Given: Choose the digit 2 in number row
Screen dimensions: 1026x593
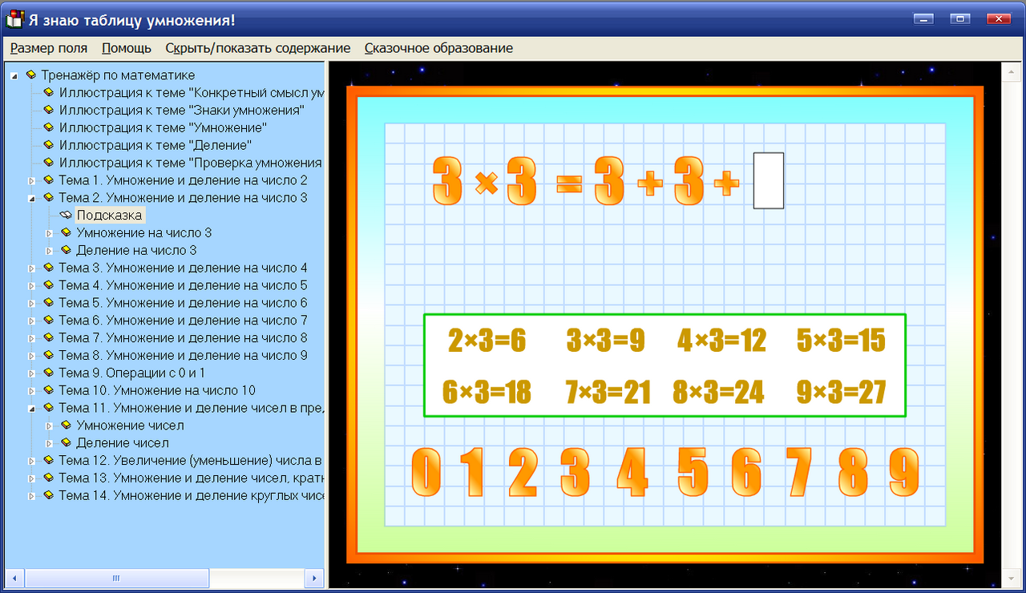Looking at the screenshot, I should 523,473.
